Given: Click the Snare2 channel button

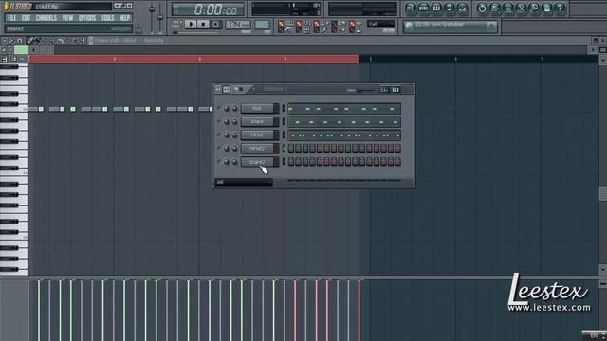Looking at the screenshot, I should pos(257,162).
